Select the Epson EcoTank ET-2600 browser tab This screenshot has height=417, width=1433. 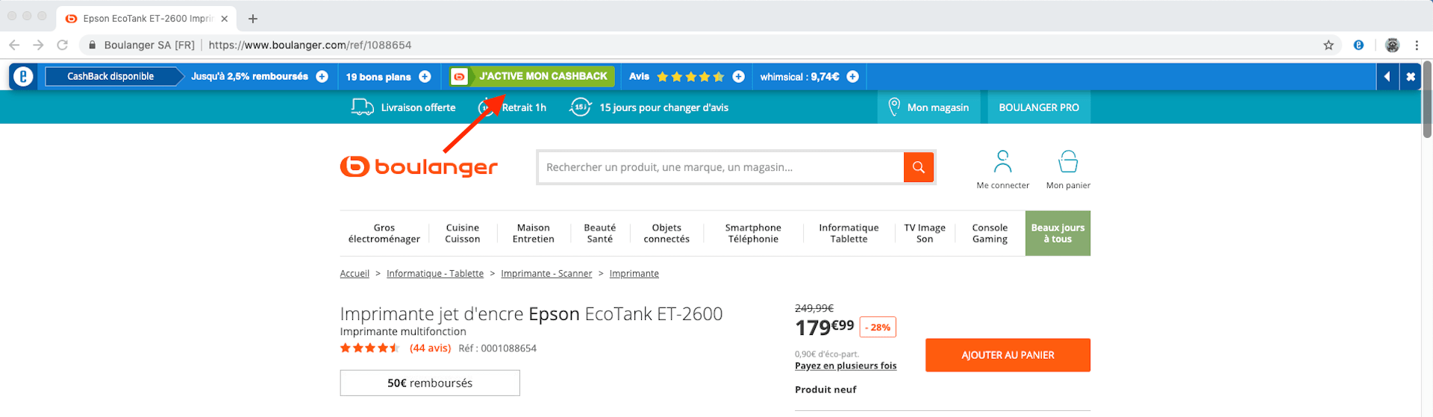146,19
